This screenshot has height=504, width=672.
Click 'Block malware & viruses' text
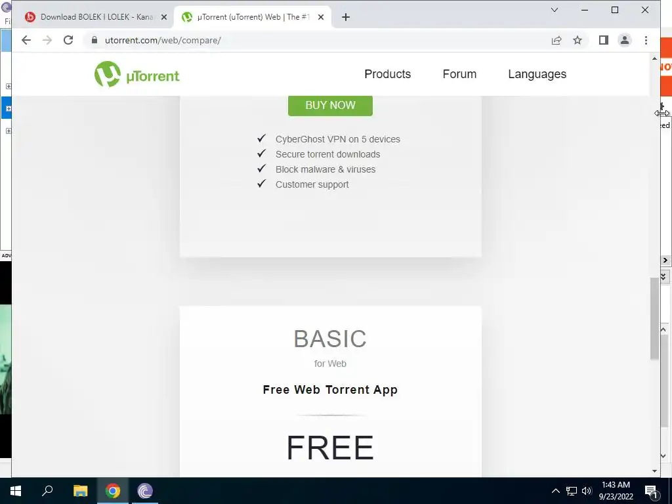coord(325,169)
